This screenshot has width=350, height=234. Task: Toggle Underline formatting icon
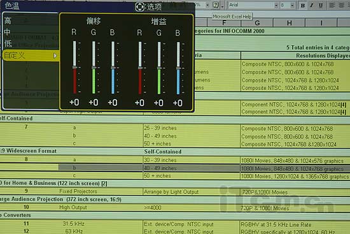click(321, 5)
